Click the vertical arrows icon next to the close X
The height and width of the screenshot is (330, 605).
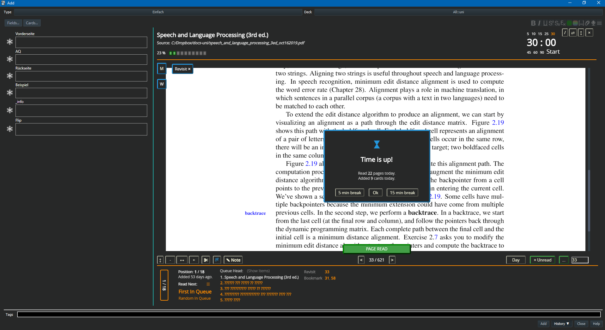tap(581, 33)
